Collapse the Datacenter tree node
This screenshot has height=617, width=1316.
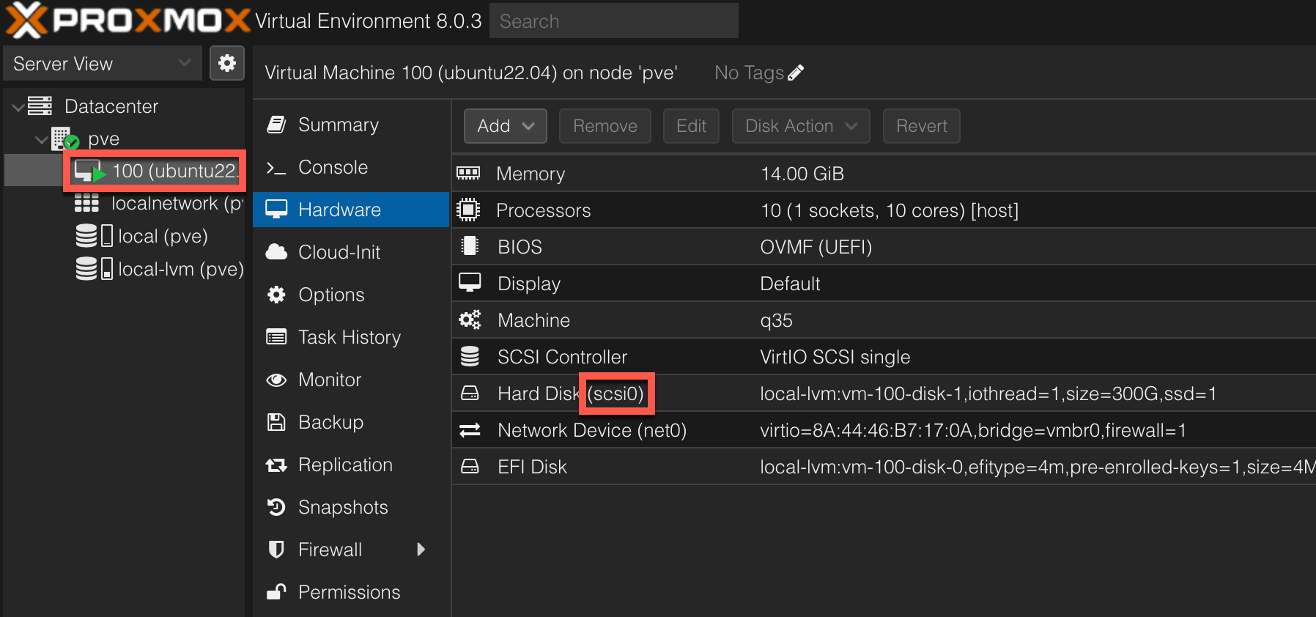pos(18,107)
